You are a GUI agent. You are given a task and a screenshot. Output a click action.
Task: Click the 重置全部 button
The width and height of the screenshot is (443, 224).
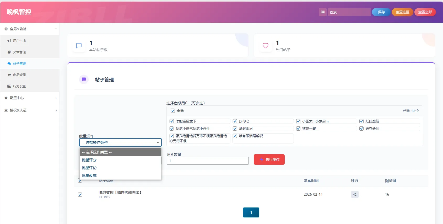pos(425,12)
